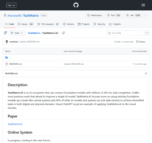Expand the file tree sidebar icon

(5, 33)
